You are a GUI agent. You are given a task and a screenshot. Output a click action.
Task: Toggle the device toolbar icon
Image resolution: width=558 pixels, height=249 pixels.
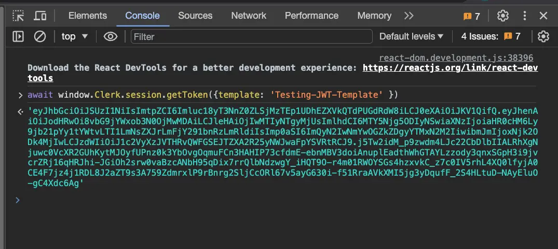pos(40,16)
